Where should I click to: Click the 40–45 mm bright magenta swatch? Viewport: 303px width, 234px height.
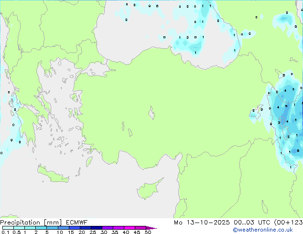tap(130, 228)
